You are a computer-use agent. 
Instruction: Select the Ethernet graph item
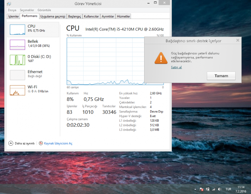tap(16, 74)
